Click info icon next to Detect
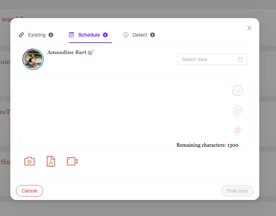276x216 pixels. click(153, 35)
